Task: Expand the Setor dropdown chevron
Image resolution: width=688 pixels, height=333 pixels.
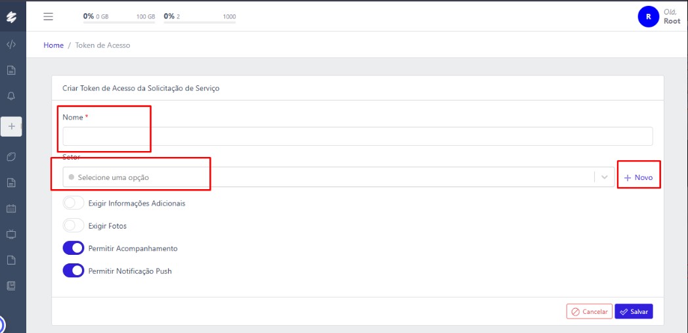Action: pos(604,177)
